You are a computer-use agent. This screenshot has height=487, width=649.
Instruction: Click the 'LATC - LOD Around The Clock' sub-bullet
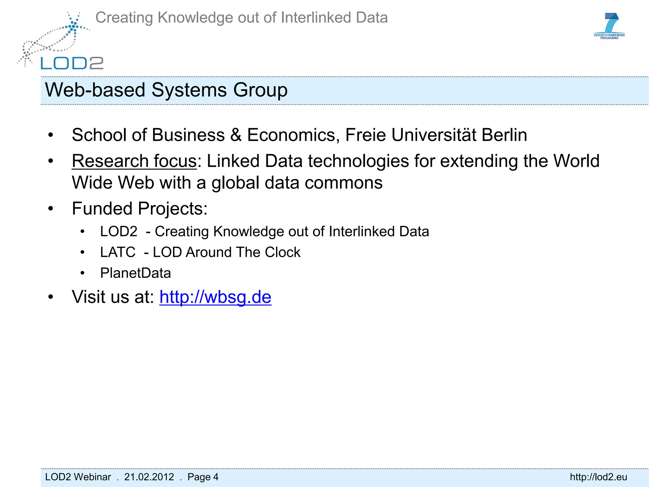[200, 252]
